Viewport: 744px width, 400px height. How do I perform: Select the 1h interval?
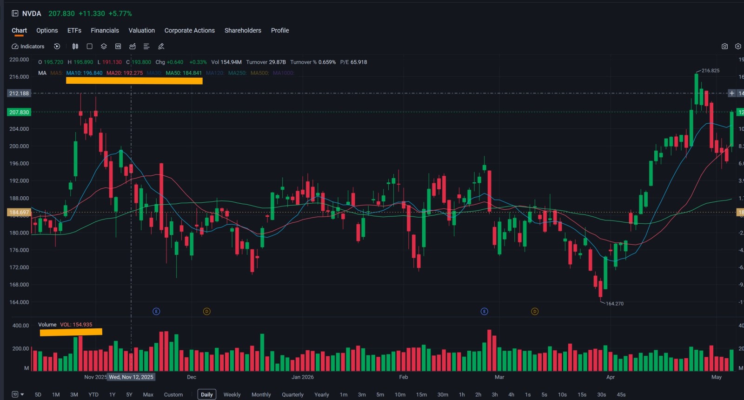coord(462,394)
